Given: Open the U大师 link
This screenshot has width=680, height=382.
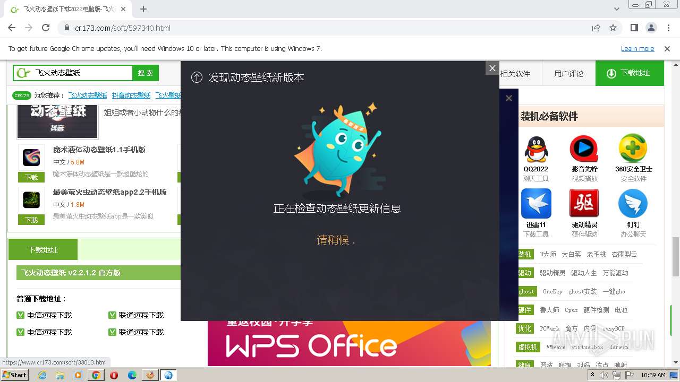Looking at the screenshot, I should 548,254.
